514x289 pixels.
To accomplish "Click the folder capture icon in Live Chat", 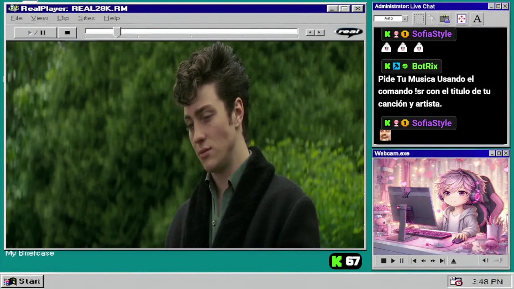I will pyautogui.click(x=445, y=18).
